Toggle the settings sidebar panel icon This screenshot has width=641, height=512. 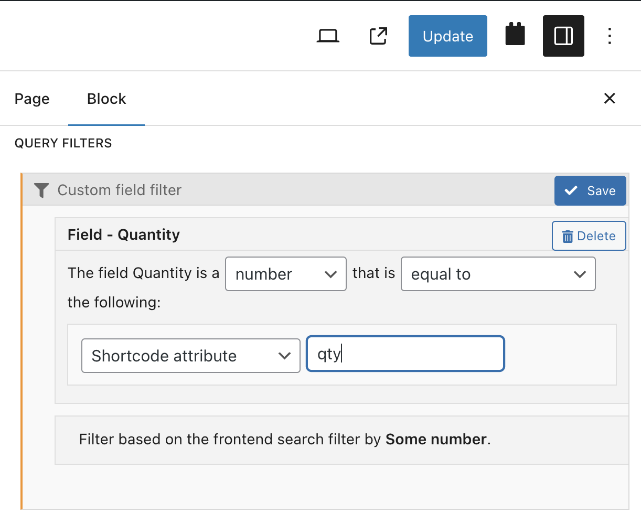563,36
